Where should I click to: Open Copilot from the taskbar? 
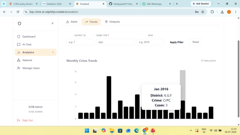103,131
